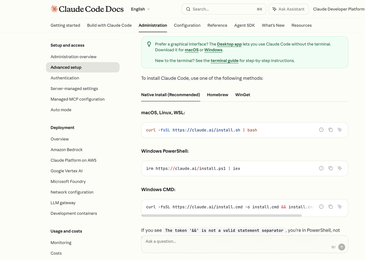Image resolution: width=365 pixels, height=260 pixels.
Task: Copy the Windows CMD curl command
Action: pyautogui.click(x=330, y=207)
